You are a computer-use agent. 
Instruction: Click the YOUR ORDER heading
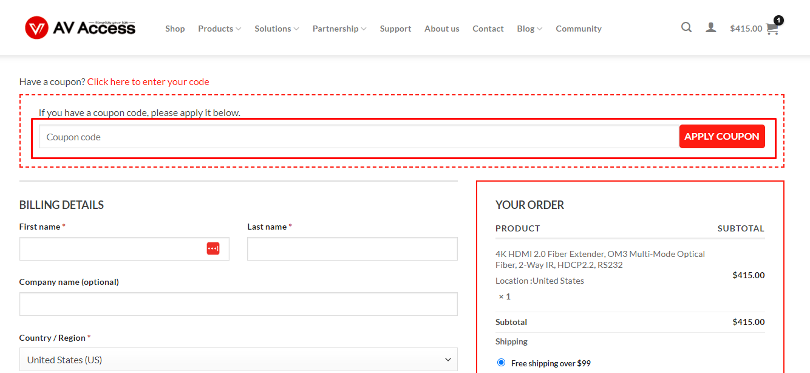click(530, 205)
